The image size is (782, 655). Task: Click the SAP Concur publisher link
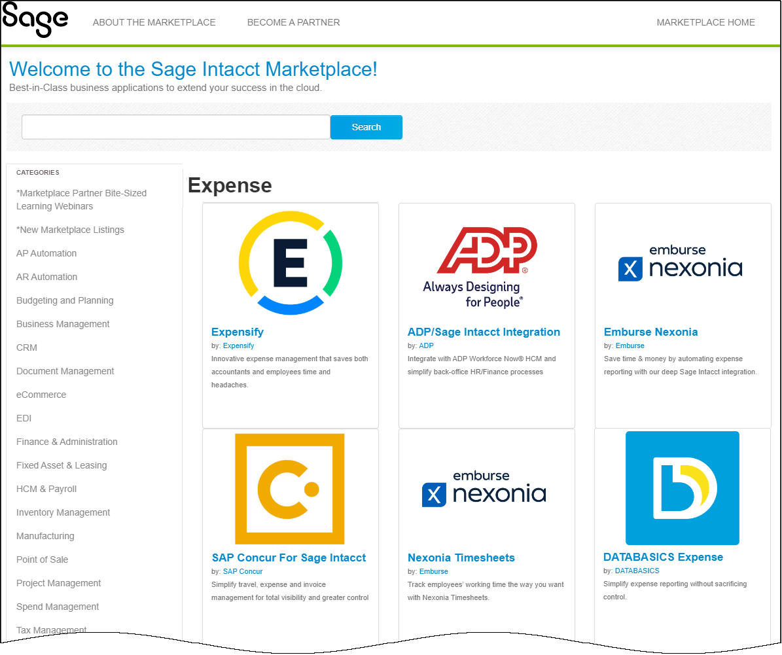click(x=243, y=572)
